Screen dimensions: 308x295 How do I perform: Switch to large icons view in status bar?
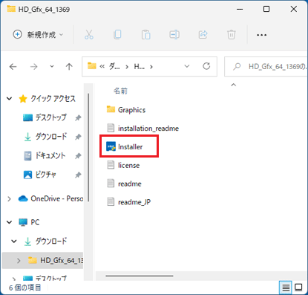tap(298, 288)
